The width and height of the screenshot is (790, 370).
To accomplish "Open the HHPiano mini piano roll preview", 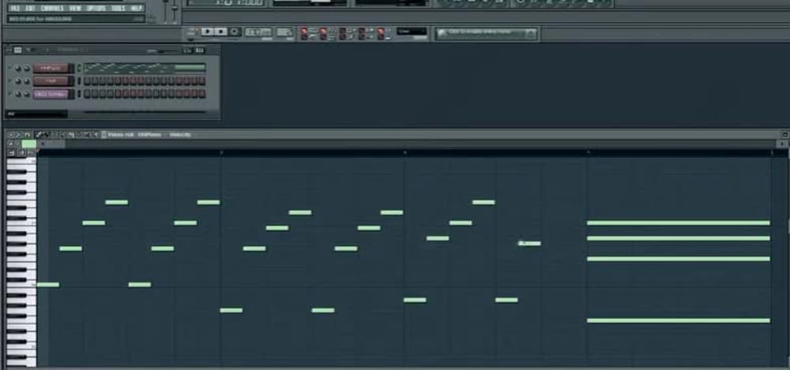I will click(145, 68).
